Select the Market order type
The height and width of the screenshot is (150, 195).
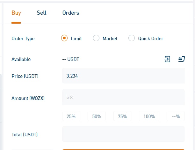click(x=96, y=38)
